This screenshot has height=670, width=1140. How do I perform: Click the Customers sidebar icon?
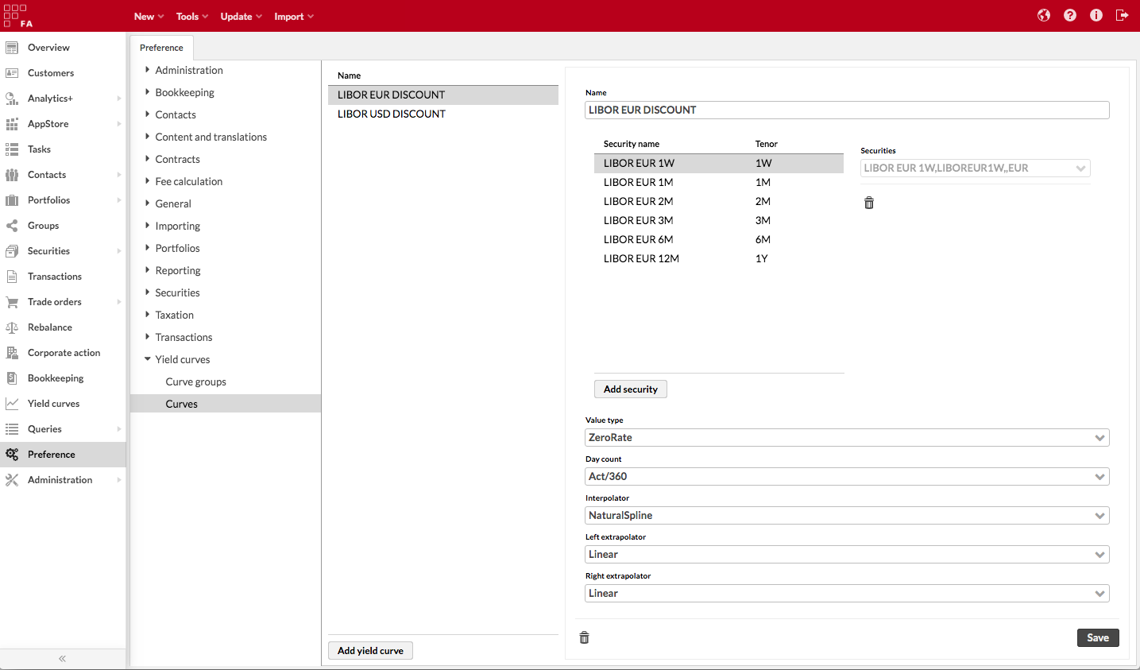pos(12,73)
